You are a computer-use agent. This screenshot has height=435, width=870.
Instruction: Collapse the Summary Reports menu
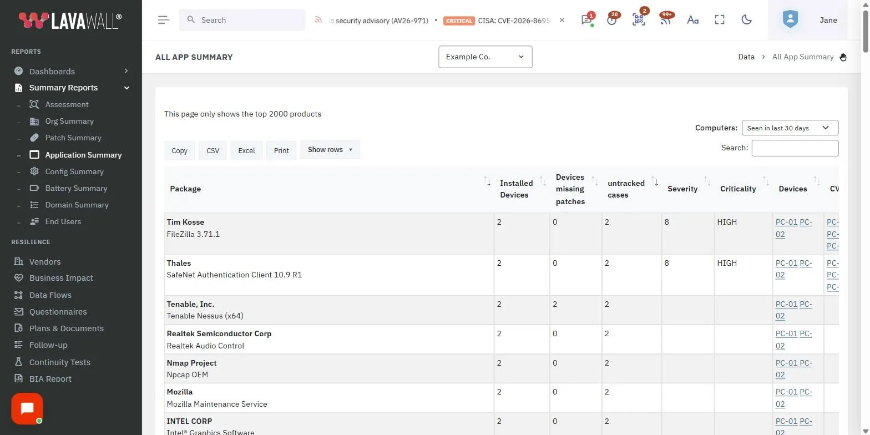[71, 88]
